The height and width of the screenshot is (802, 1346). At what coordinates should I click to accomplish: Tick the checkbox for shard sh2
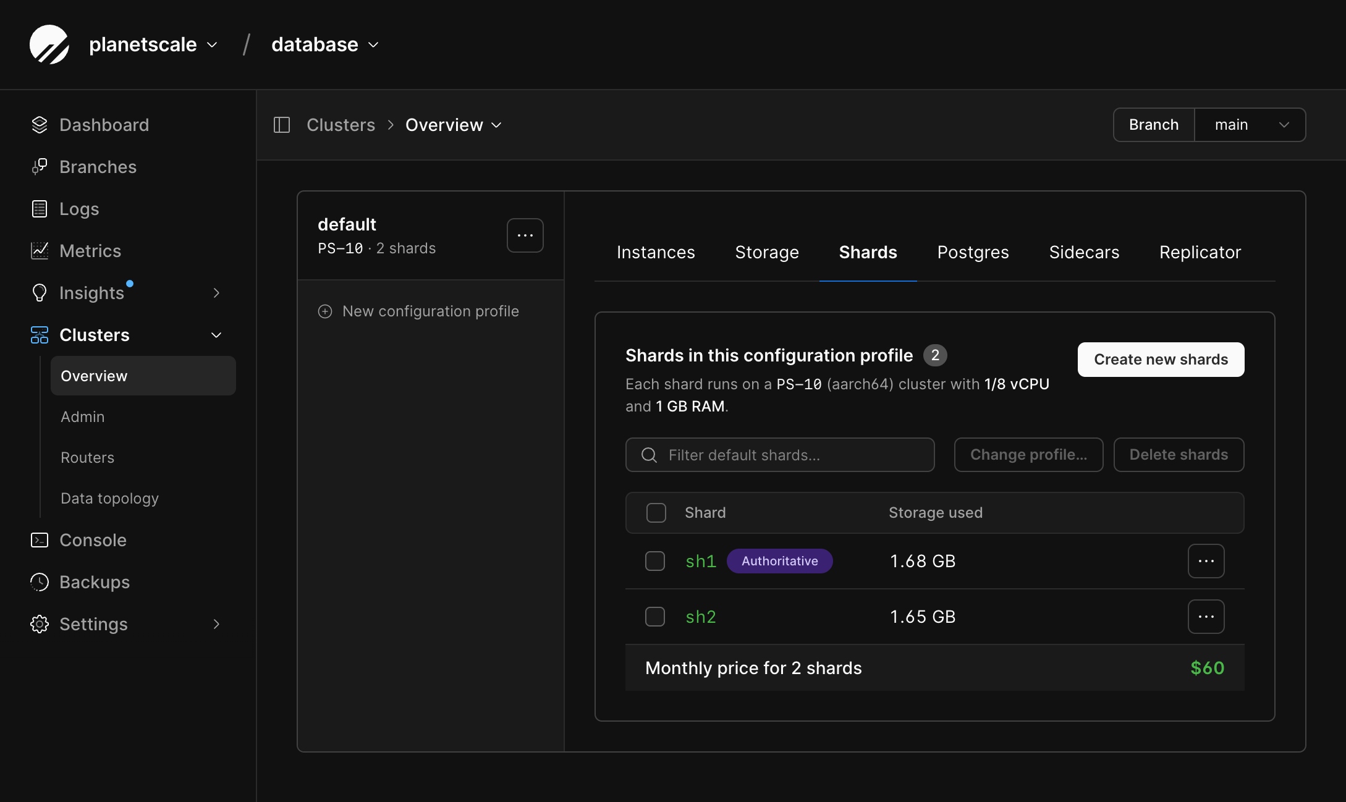(655, 617)
